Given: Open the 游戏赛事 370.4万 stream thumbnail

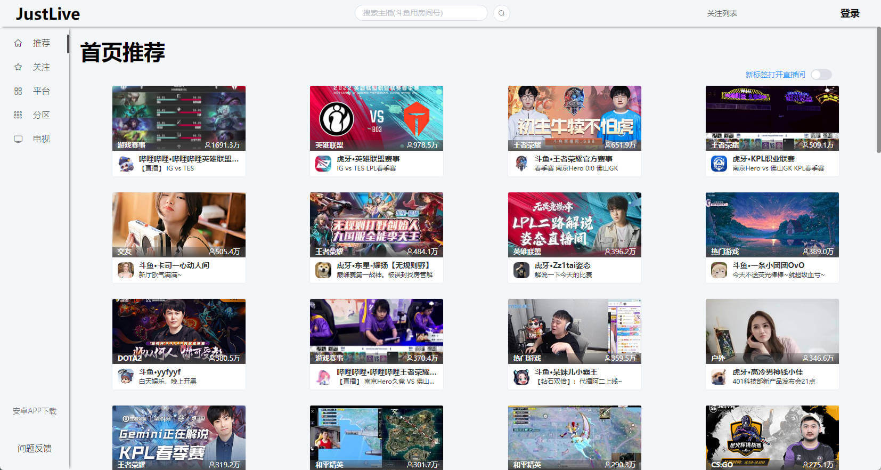Looking at the screenshot, I should 377,331.
